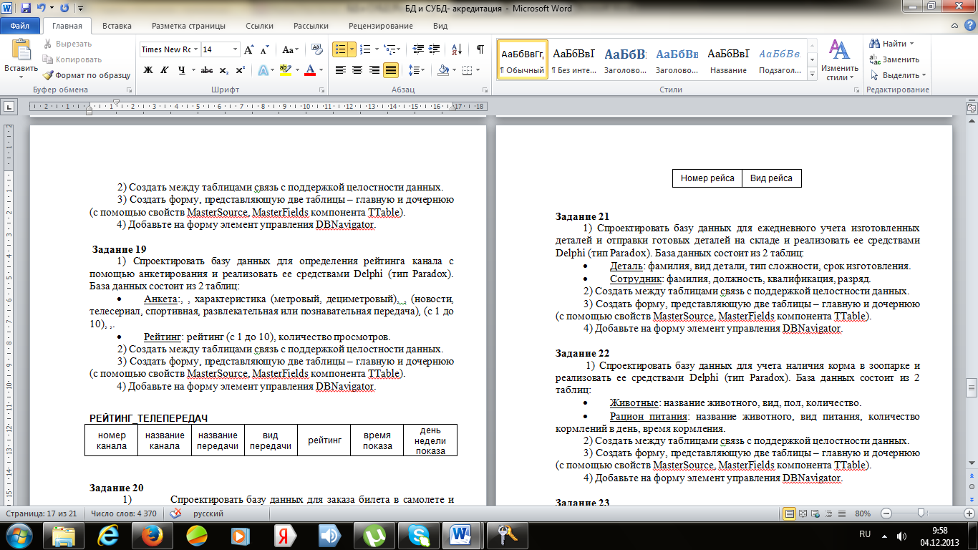Clear formatting with the eraser icon

coord(319,49)
